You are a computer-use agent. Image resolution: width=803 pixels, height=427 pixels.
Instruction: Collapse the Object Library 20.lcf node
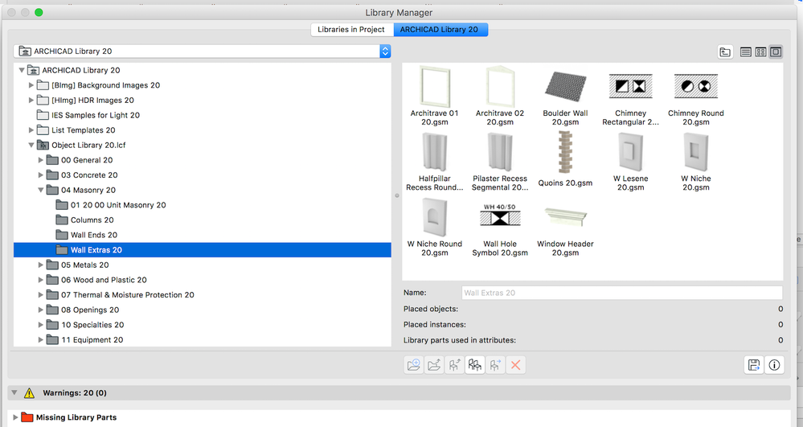pyautogui.click(x=31, y=145)
